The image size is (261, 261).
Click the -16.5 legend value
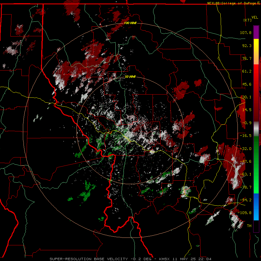(x=246, y=136)
